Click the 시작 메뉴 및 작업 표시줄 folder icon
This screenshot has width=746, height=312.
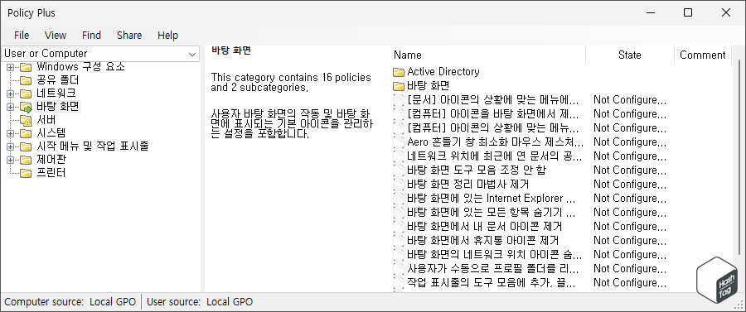point(25,146)
